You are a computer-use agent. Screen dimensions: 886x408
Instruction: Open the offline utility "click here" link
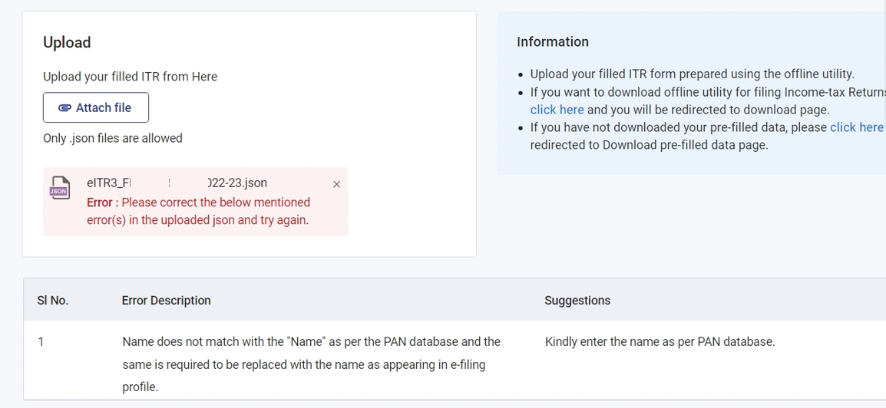tap(557, 110)
